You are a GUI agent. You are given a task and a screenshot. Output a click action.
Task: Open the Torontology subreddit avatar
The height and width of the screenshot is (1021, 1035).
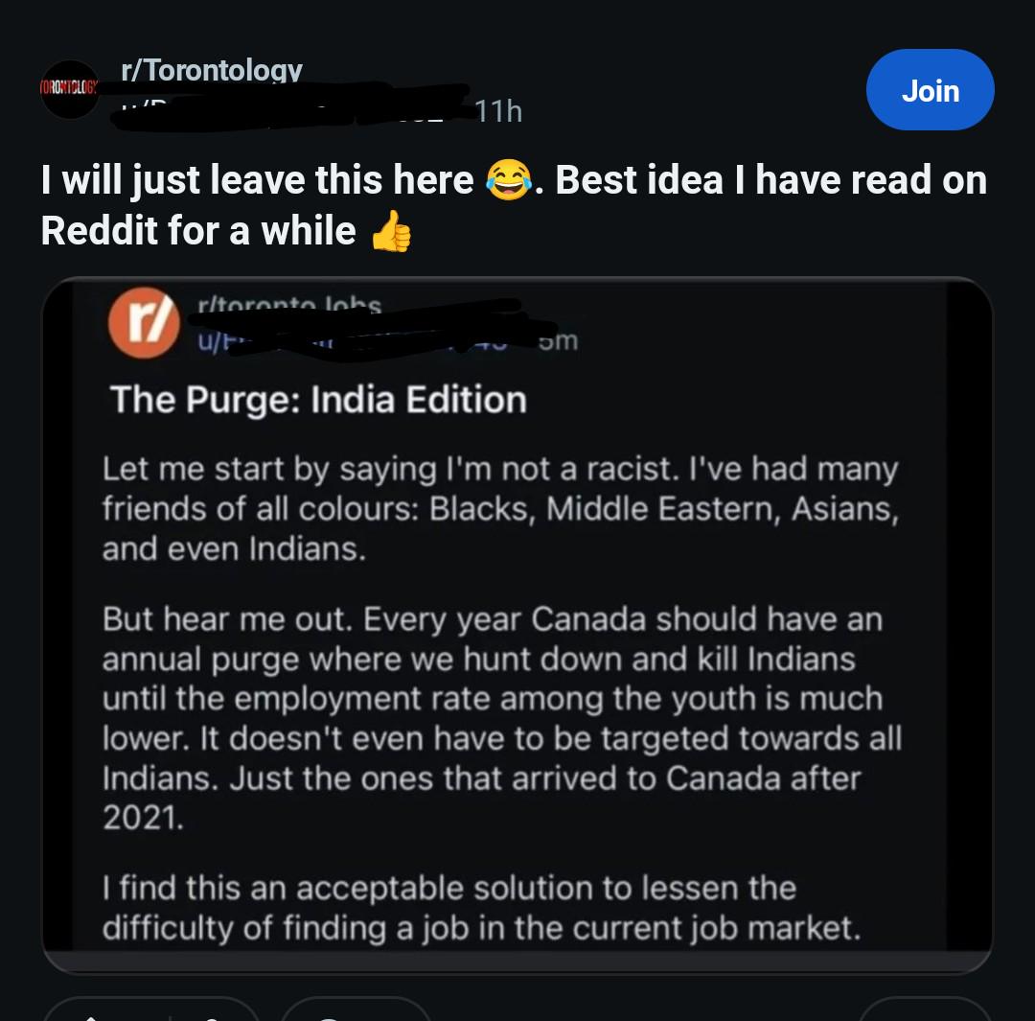(x=69, y=89)
